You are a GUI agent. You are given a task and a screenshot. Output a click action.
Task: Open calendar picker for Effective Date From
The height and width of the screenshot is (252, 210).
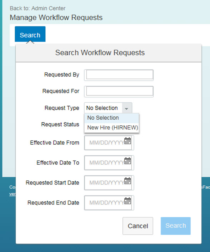point(127,141)
